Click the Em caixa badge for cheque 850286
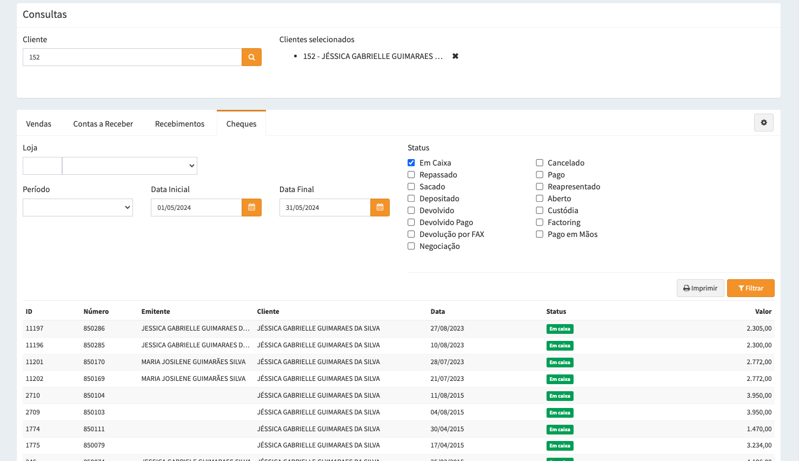The image size is (799, 461). pos(560,329)
